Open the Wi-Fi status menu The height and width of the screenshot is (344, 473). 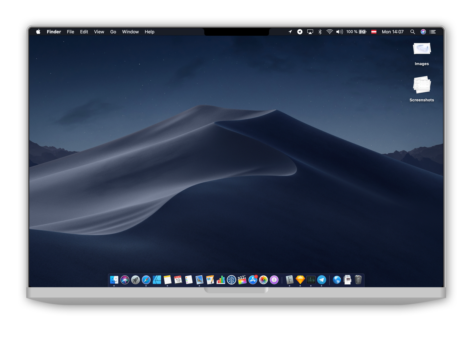tap(330, 31)
